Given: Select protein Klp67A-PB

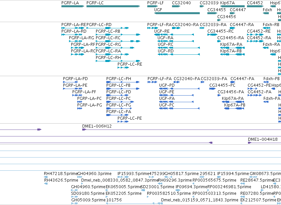Looking at the screenshot, I should (x=235, y=105).
